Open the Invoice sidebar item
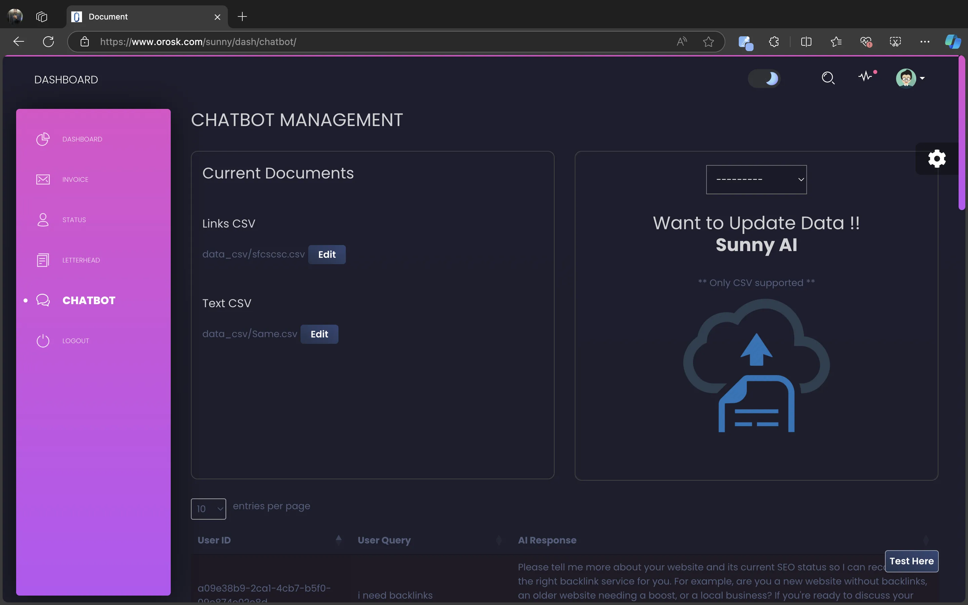 75,180
